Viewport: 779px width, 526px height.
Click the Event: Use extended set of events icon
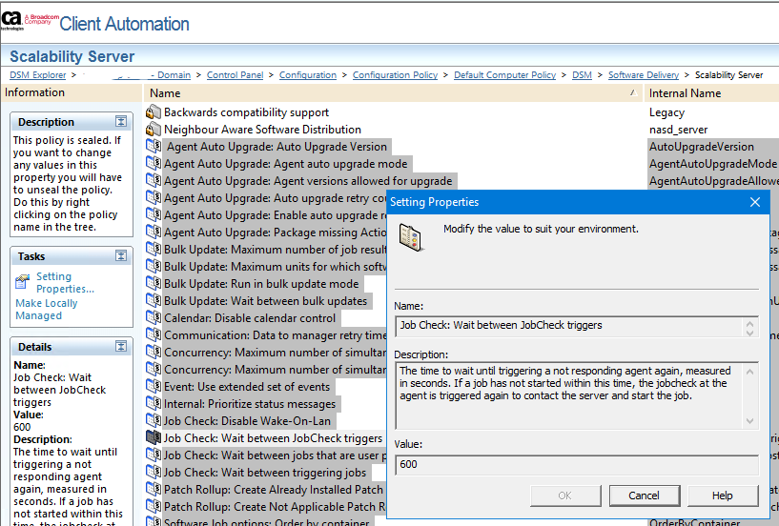pyautogui.click(x=154, y=387)
